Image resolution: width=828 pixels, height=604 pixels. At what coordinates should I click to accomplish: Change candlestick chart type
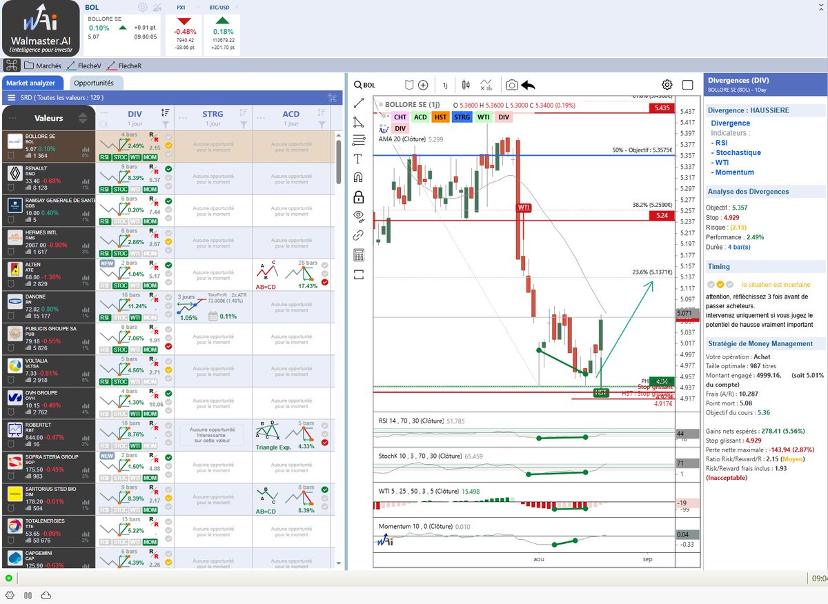[466, 85]
